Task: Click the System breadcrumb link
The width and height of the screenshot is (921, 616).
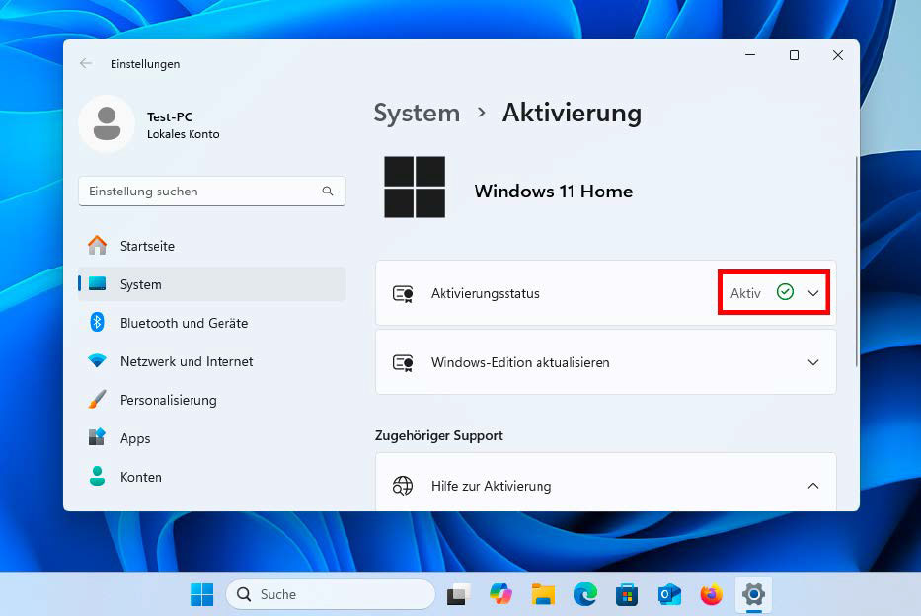Action: (x=417, y=113)
